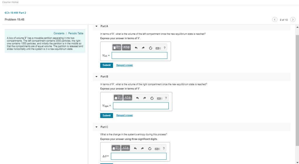Image resolution: width=299 pixels, height=164 pixels.
Task: Open Greek symbols menu in Part B toolbar
Action: point(128,98)
